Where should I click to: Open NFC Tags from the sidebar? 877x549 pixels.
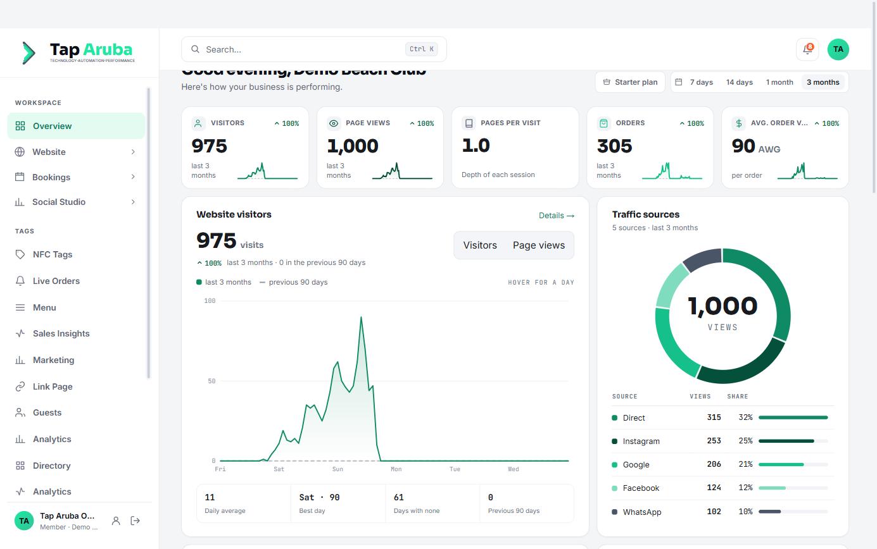76,254
